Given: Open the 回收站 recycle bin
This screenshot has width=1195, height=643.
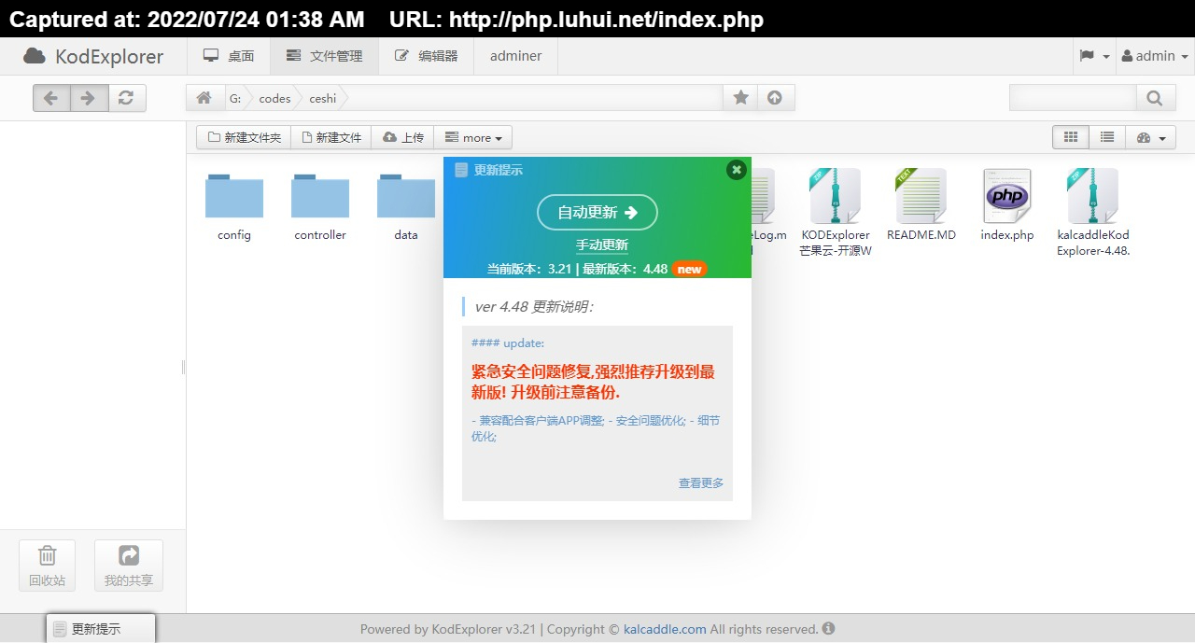Looking at the screenshot, I should (x=47, y=566).
